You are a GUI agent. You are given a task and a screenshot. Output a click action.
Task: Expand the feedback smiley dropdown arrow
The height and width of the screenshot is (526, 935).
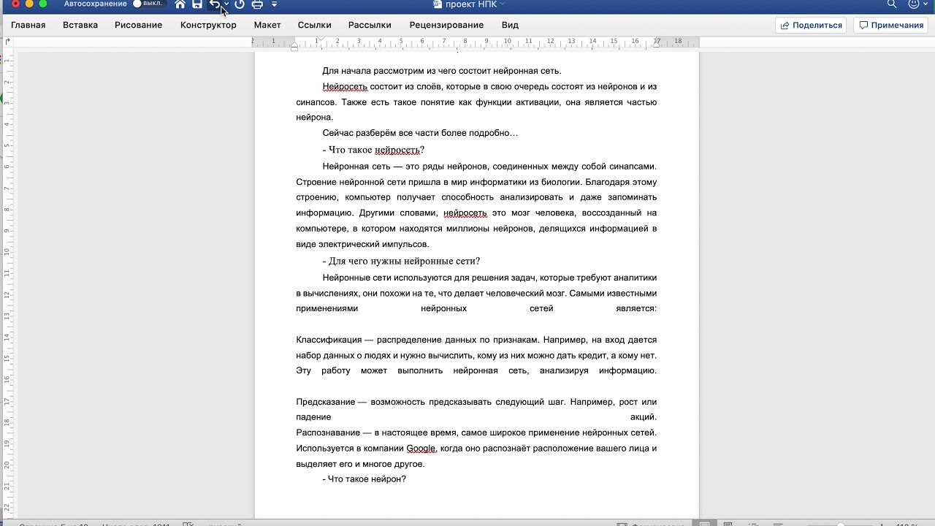point(925,4)
